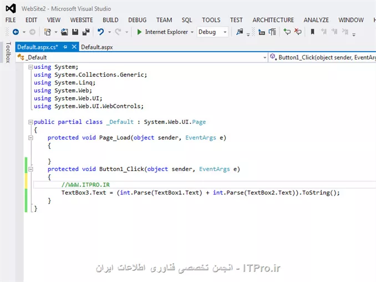Open the Navigate Backward history dropdown

coord(24,32)
